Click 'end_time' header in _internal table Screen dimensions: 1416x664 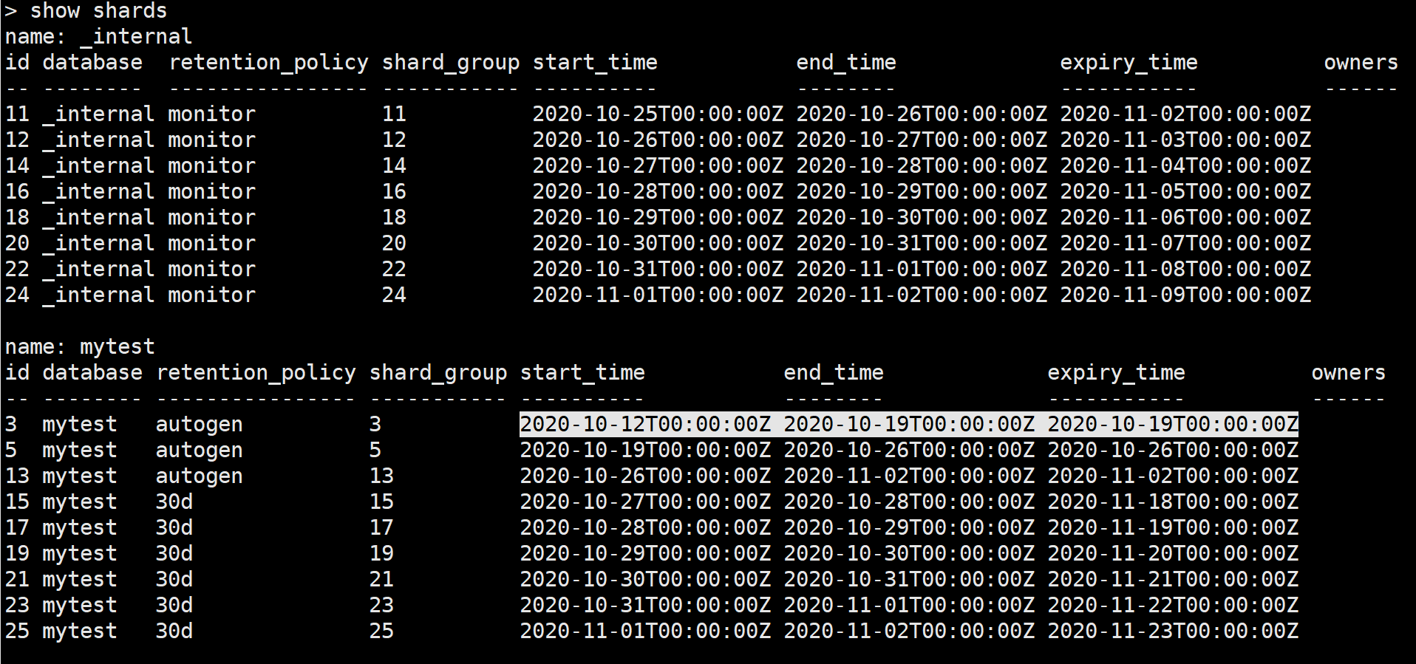click(846, 63)
